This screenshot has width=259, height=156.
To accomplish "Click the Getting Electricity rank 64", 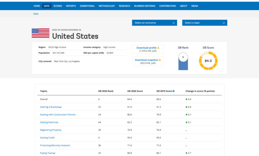I will (99, 122).
